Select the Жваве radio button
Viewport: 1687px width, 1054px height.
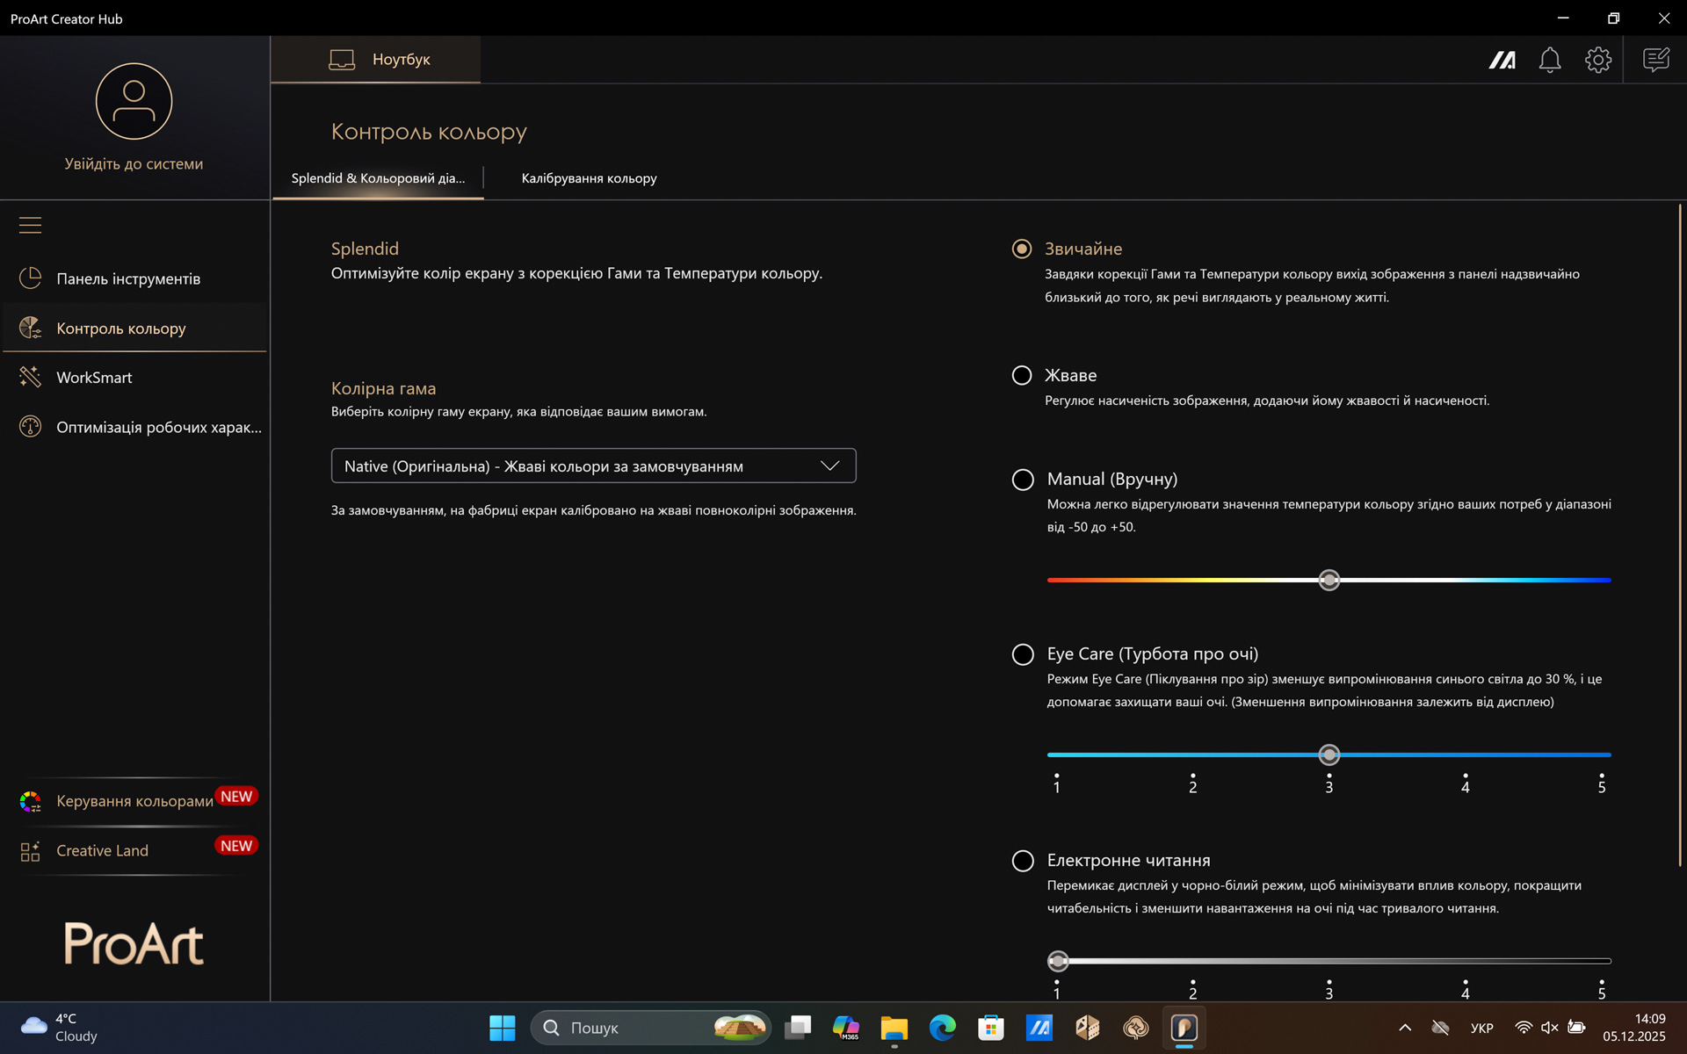click(x=1022, y=375)
